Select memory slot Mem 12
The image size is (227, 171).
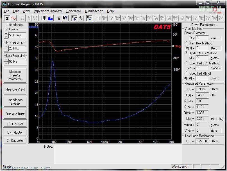(169, 18)
